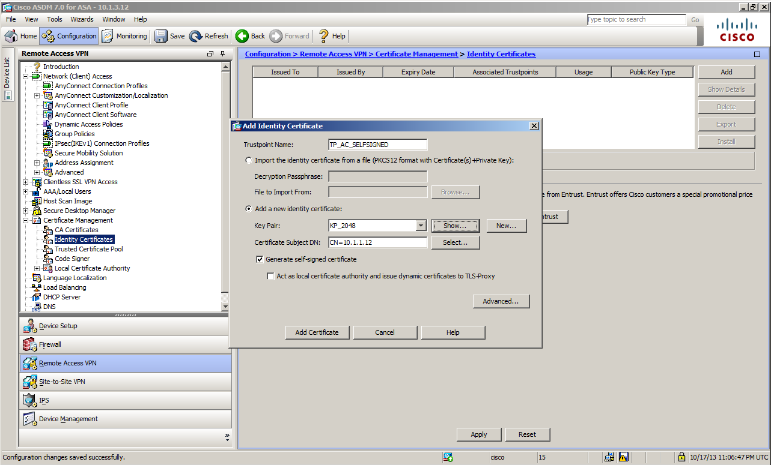Click the Certificate Subject DN field

[x=377, y=242]
